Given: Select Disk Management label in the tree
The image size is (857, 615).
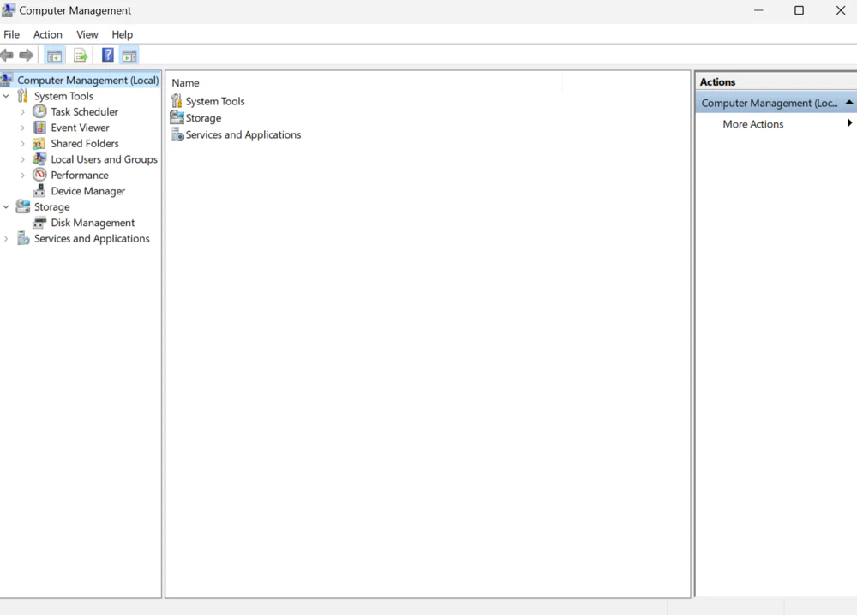Looking at the screenshot, I should click(x=93, y=223).
